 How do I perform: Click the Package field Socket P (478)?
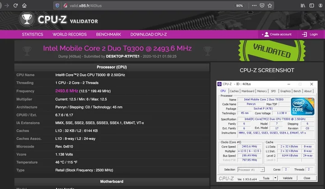263,109
